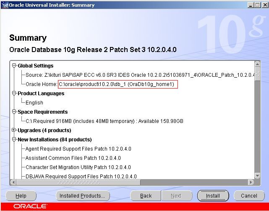269x211 pixels.
Task: Collapse the New Installations (84 products) node
Action: [x=14, y=139]
